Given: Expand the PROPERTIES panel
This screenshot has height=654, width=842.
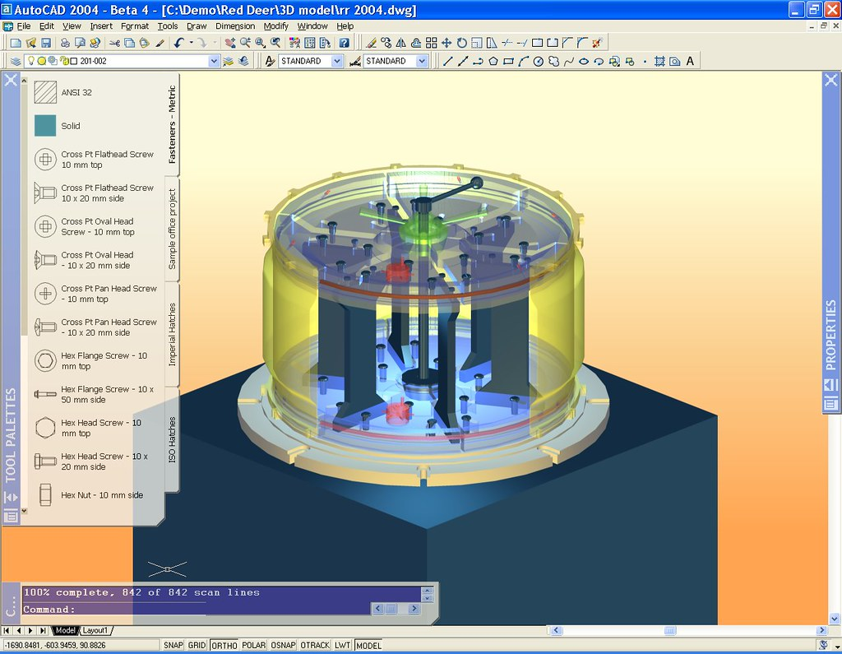Looking at the screenshot, I should [830, 329].
